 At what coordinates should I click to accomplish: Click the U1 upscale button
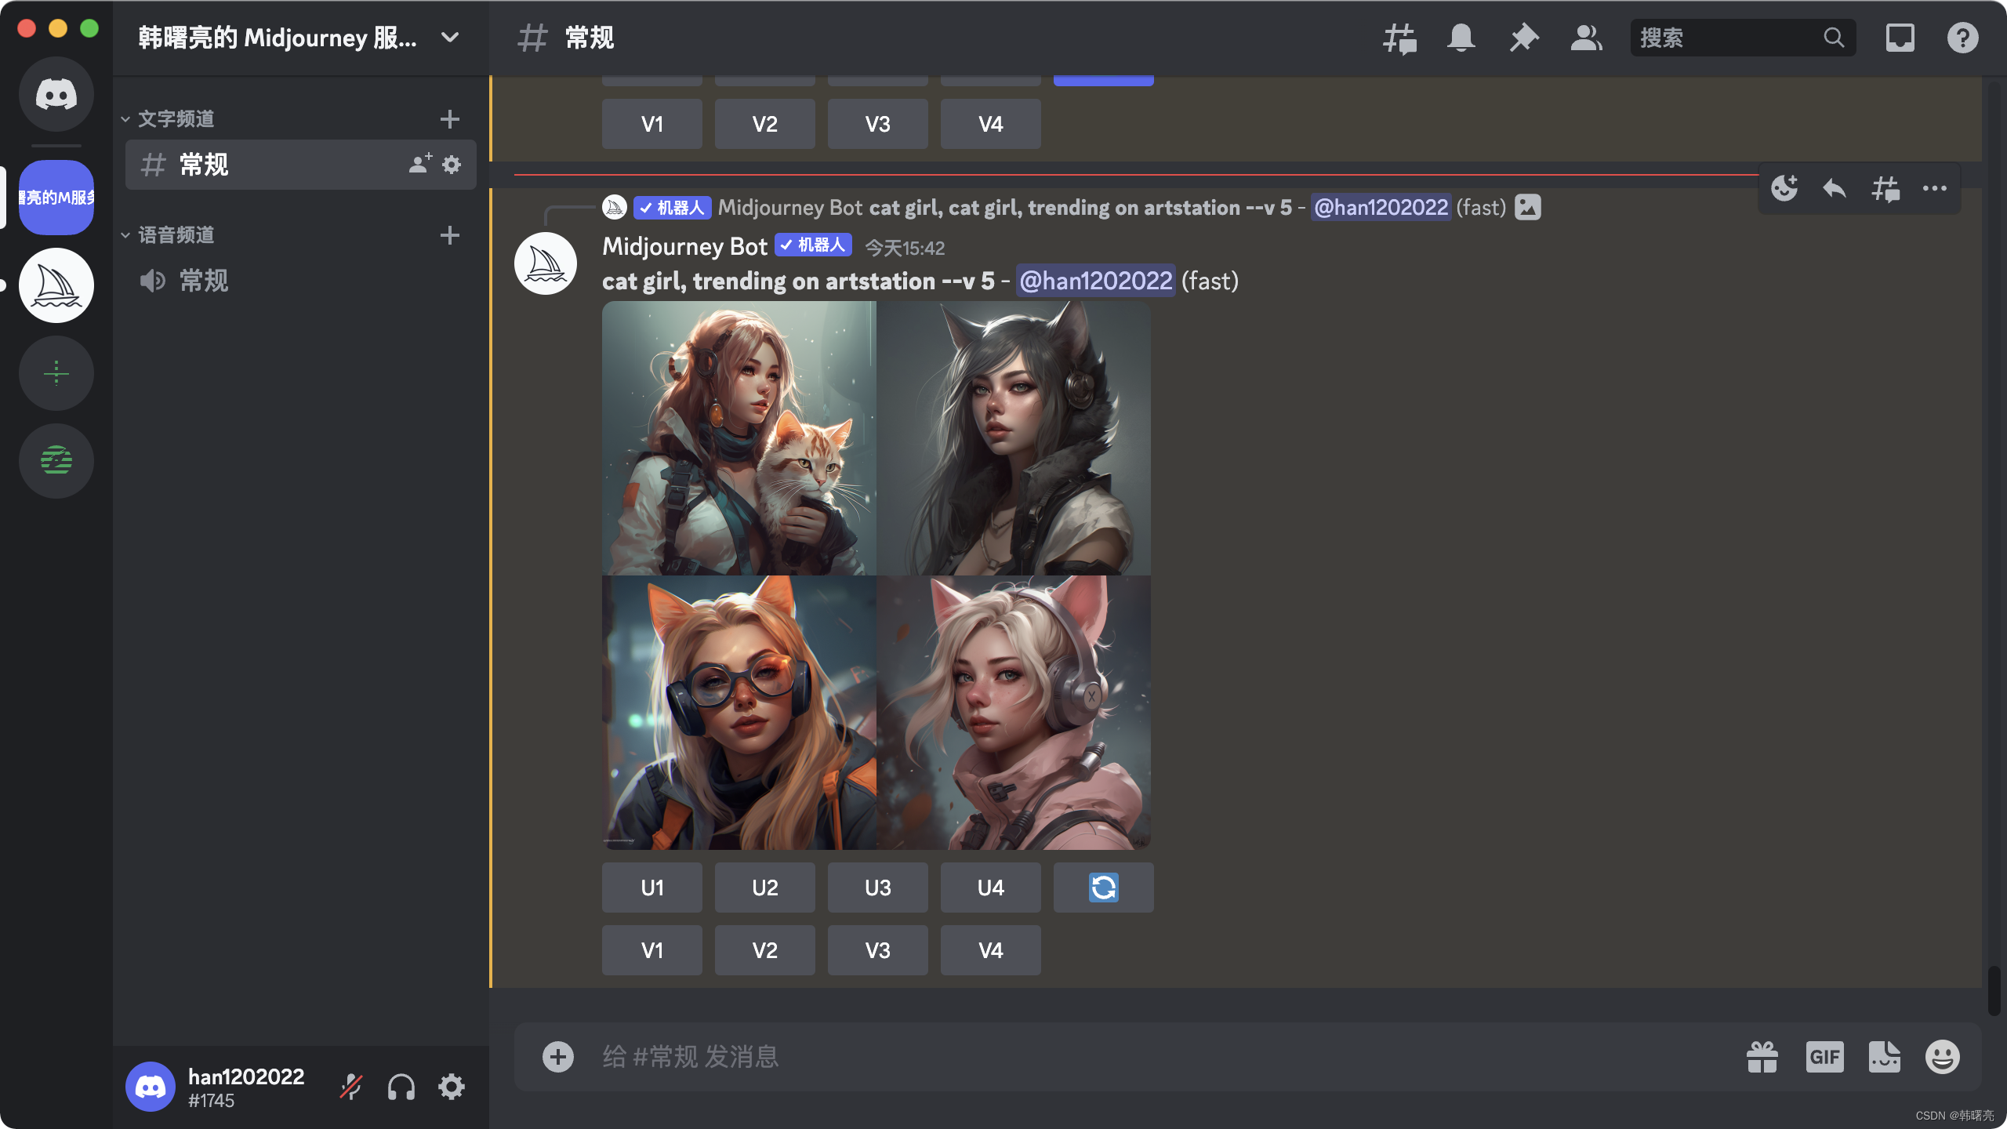click(651, 888)
